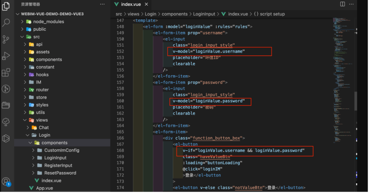369x193 pixels.
Task: Click the :loading="buttonLoading" code text
Action: pos(213,163)
